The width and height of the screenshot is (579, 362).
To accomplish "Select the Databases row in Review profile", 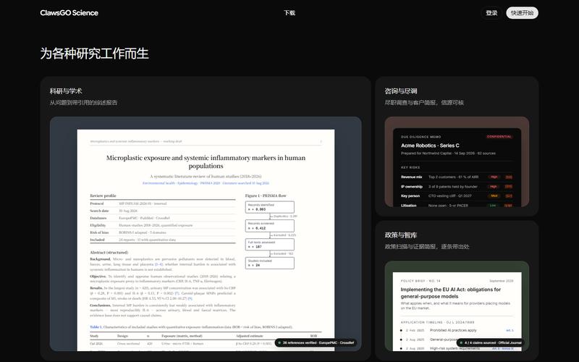I will [x=162, y=218].
